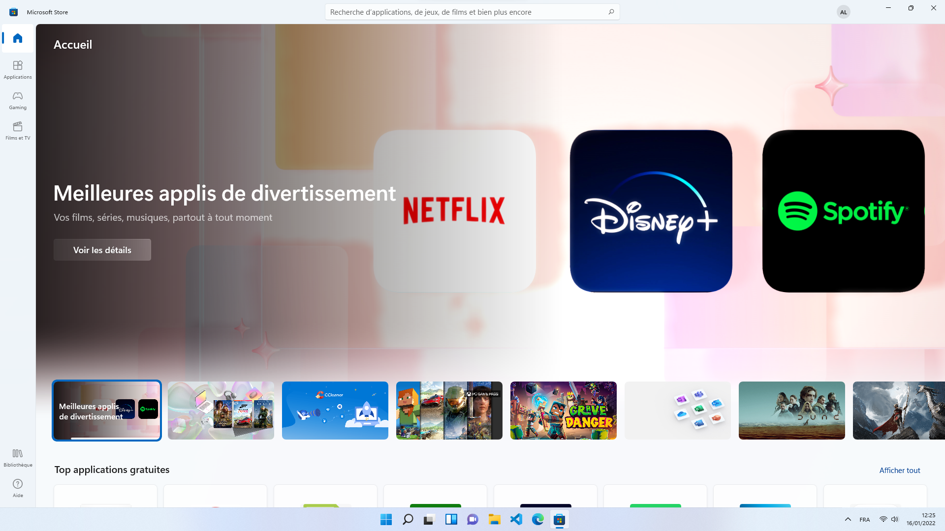Viewport: 945px width, 531px height.
Task: Open Films et TV section
Action: coord(18,131)
